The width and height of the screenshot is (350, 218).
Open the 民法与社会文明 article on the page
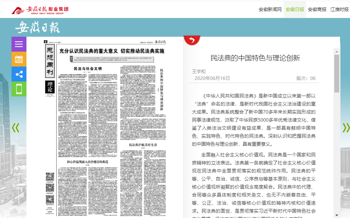coord(88,68)
